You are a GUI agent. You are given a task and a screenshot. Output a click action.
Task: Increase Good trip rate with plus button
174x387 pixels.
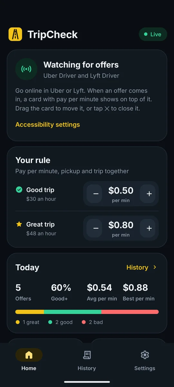149,193
